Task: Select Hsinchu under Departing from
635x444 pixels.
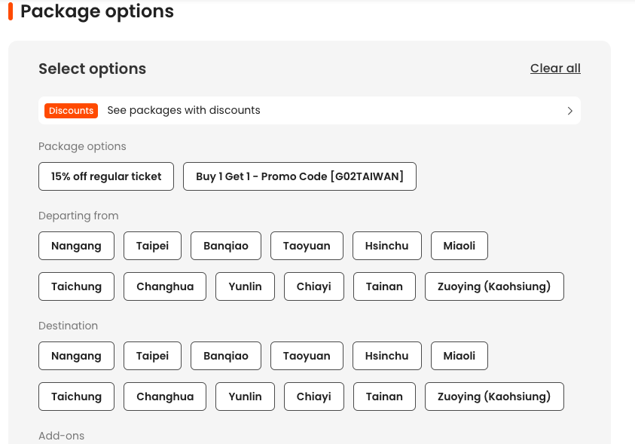Action: tap(386, 246)
